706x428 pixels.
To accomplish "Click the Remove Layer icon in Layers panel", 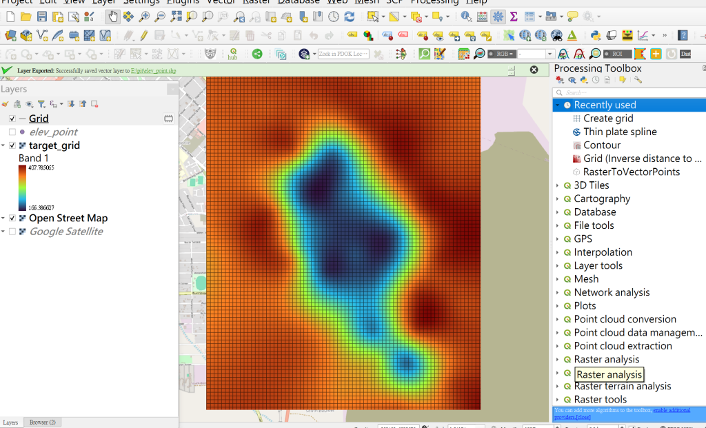I will click(94, 104).
